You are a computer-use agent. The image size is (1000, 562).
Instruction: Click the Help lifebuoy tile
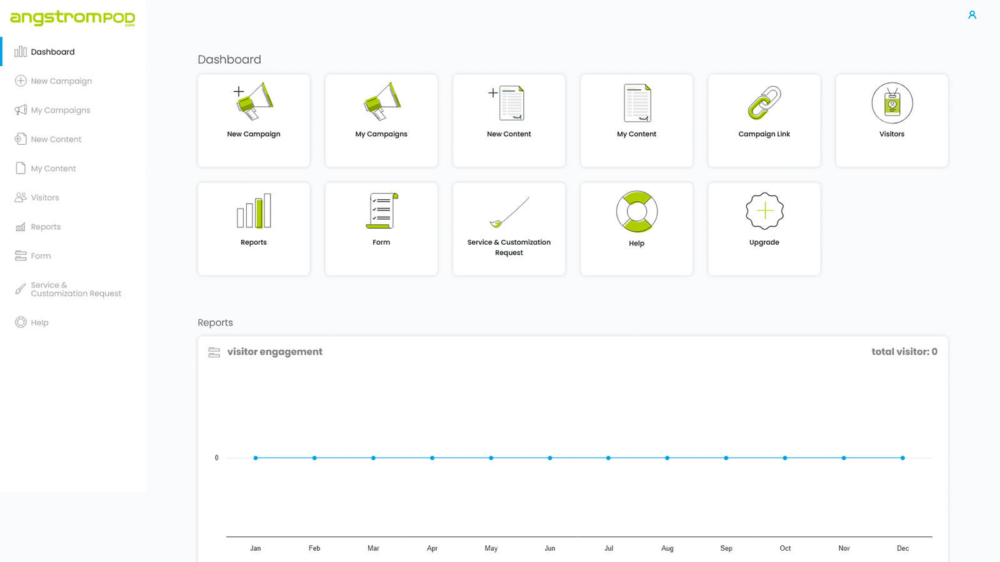(x=636, y=228)
